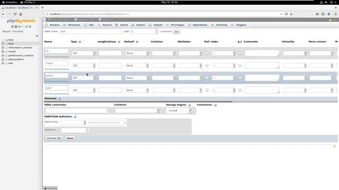The image size is (339, 190).
Task: Click Pick from Central Columns under id
Action: [57, 57]
